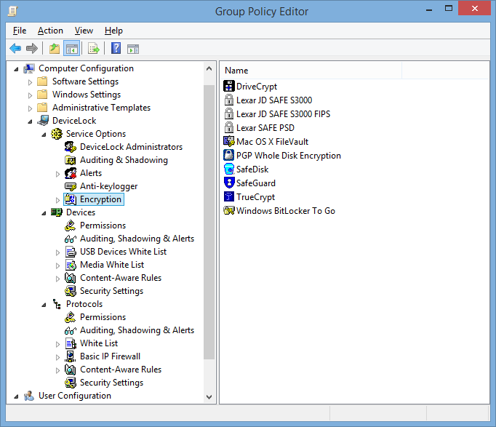The height and width of the screenshot is (427, 496).
Task: Click the USB Devices White List icon
Action: (x=71, y=252)
